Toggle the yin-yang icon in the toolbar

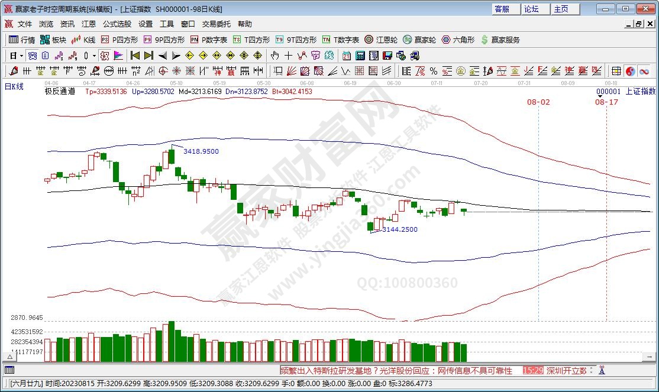pos(631,71)
